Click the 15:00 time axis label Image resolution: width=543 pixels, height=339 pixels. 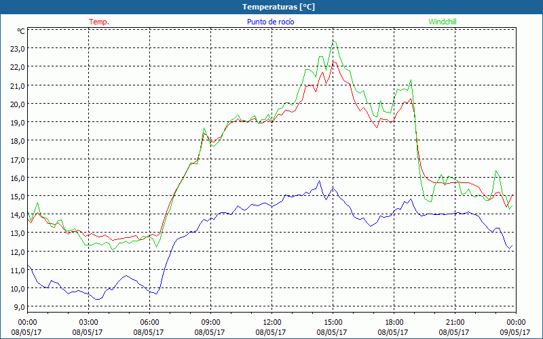coord(333,322)
